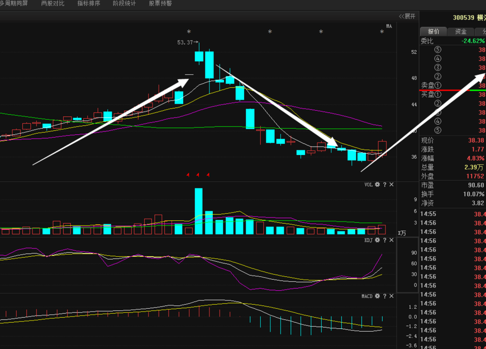Screen dimensions: 486x349
Task: Select the 买盘① buy order row
Action: point(452,95)
